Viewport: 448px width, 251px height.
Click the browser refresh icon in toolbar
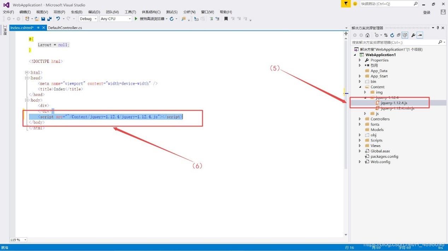(x=172, y=19)
